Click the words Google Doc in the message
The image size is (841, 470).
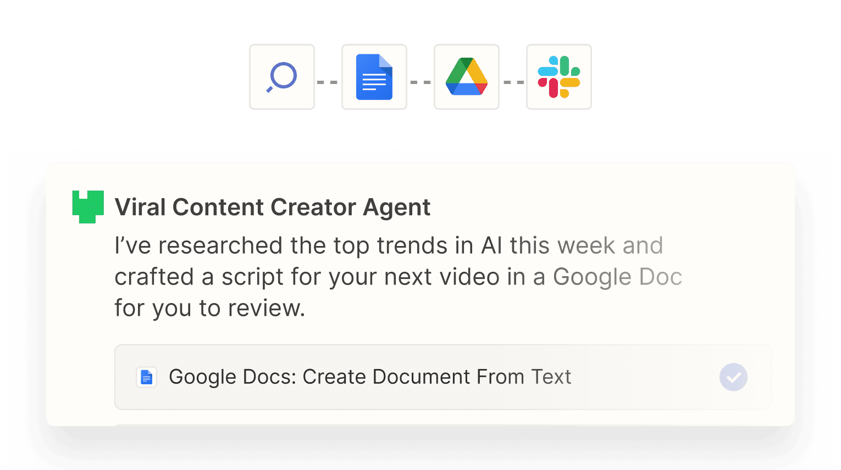[617, 277]
